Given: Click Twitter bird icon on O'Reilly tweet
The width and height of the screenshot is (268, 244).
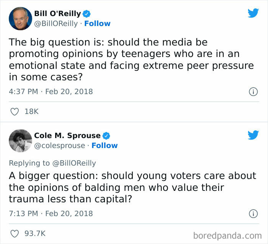Looking at the screenshot, I should coord(253,13).
